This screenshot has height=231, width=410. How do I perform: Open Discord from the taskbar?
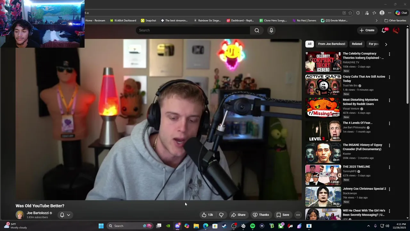177,226
